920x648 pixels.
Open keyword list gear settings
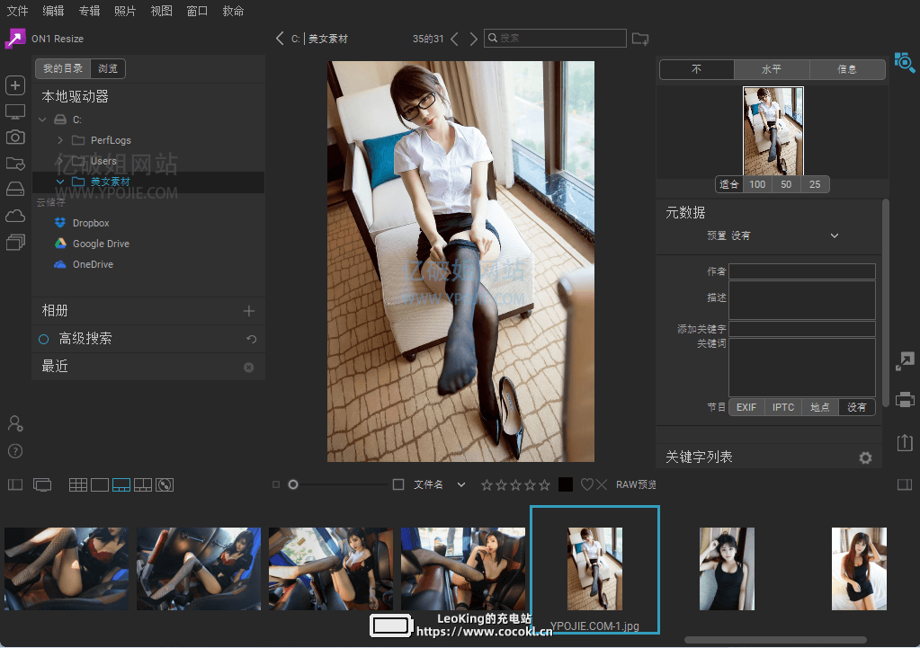coord(865,457)
